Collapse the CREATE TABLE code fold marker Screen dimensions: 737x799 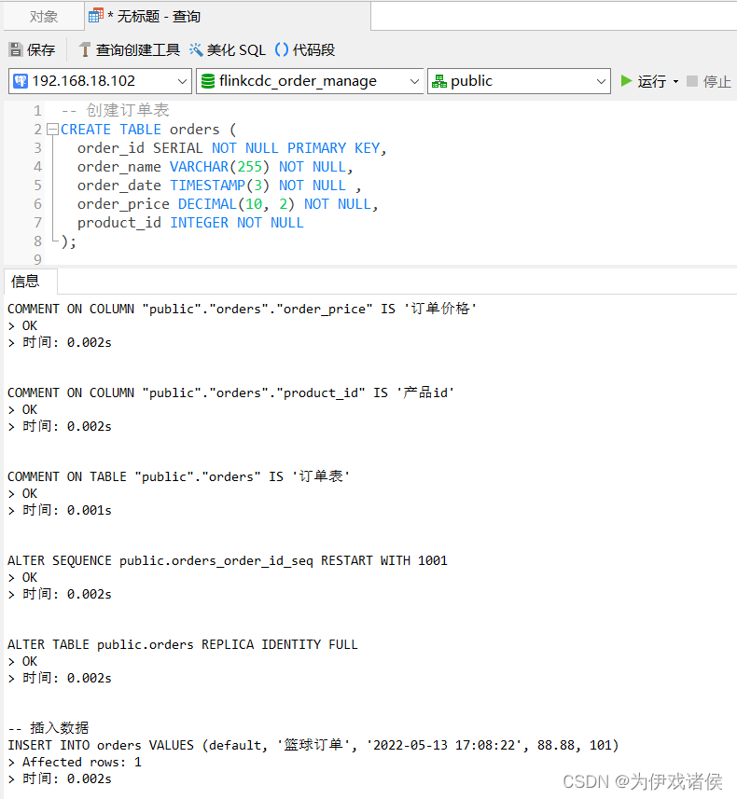[52, 130]
